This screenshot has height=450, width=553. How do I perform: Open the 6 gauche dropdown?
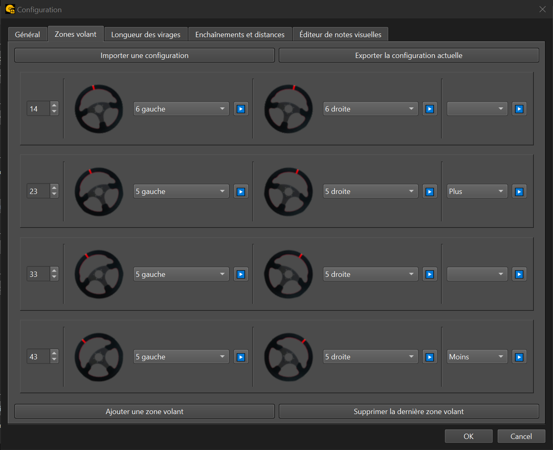coord(181,109)
